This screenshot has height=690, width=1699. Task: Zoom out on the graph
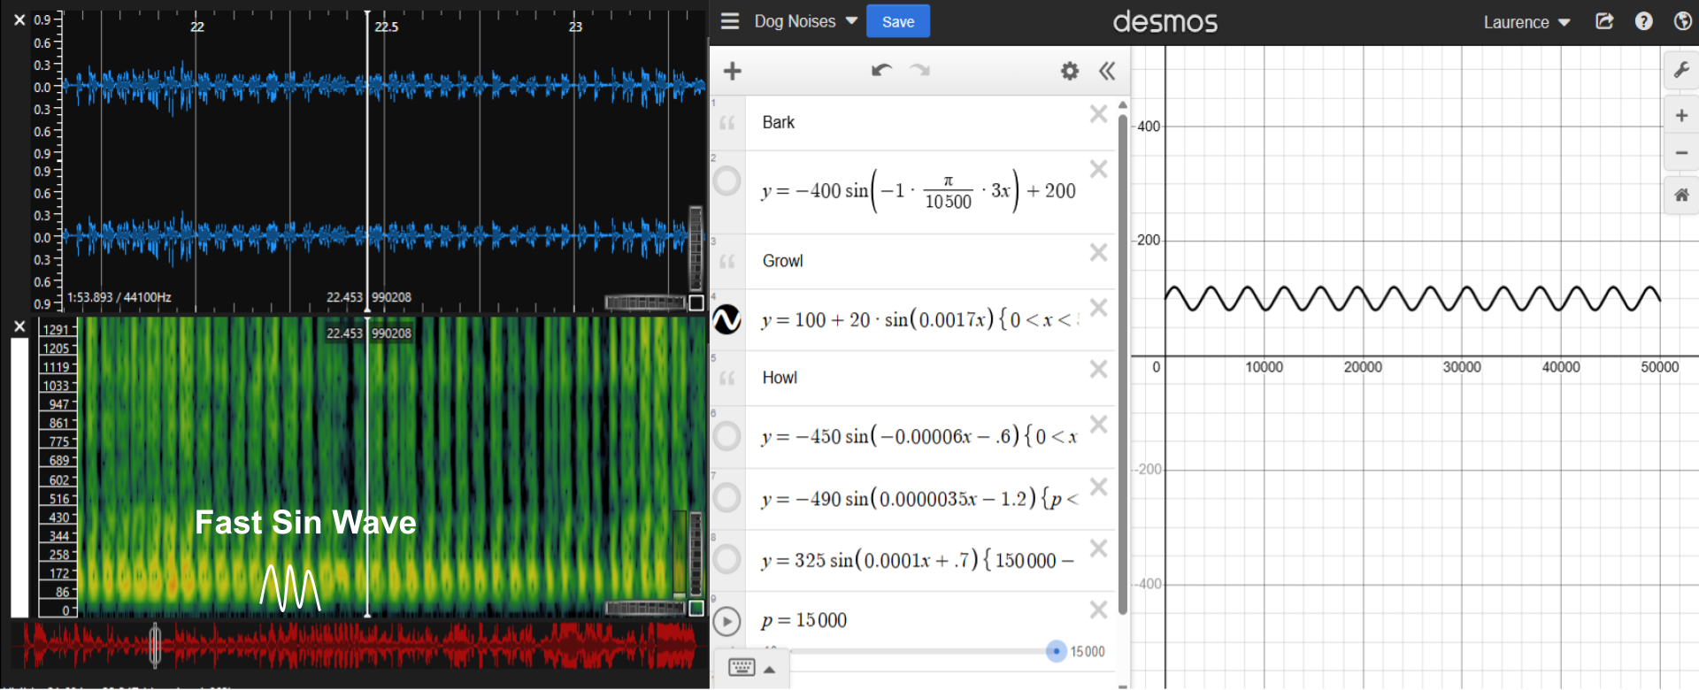tap(1682, 152)
